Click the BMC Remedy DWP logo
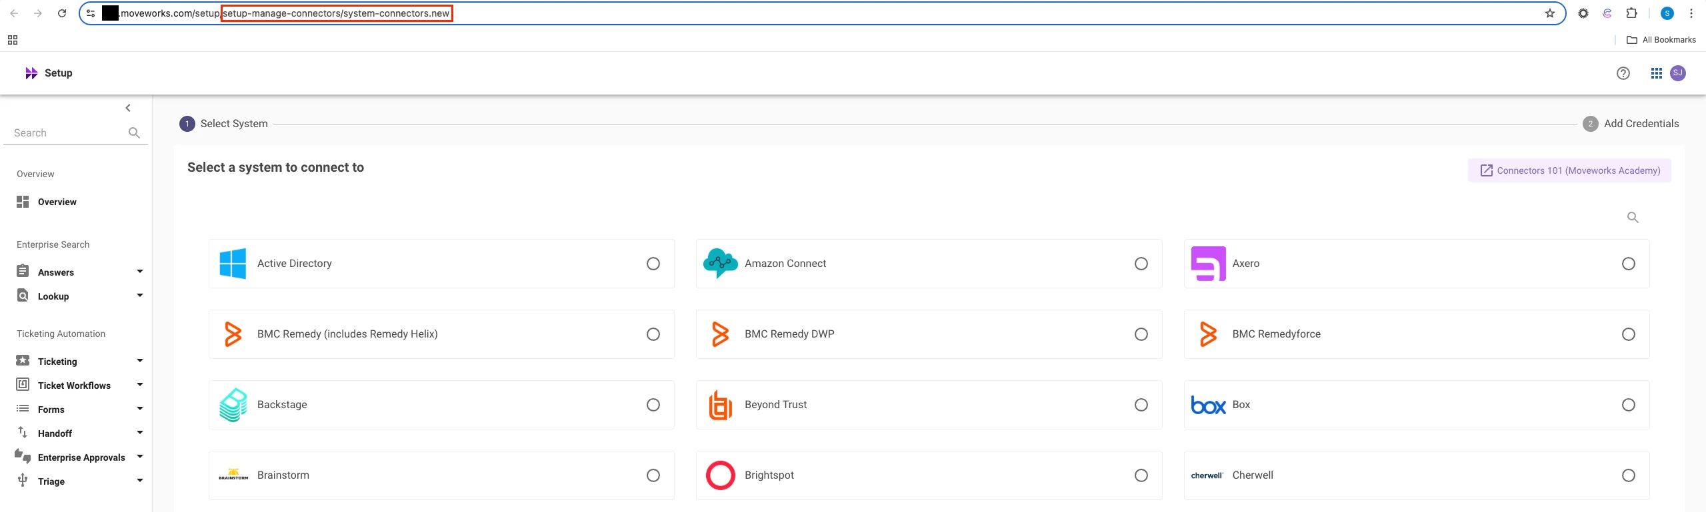Viewport: 1706px width, 512px height. click(x=721, y=334)
